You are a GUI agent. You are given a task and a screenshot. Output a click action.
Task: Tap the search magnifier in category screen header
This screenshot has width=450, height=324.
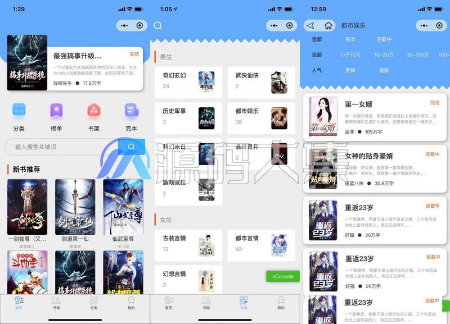(157, 26)
